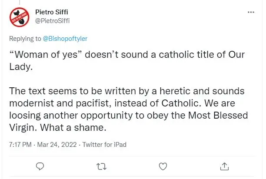Click Pietro Siffi's profile avatar

click(20, 17)
